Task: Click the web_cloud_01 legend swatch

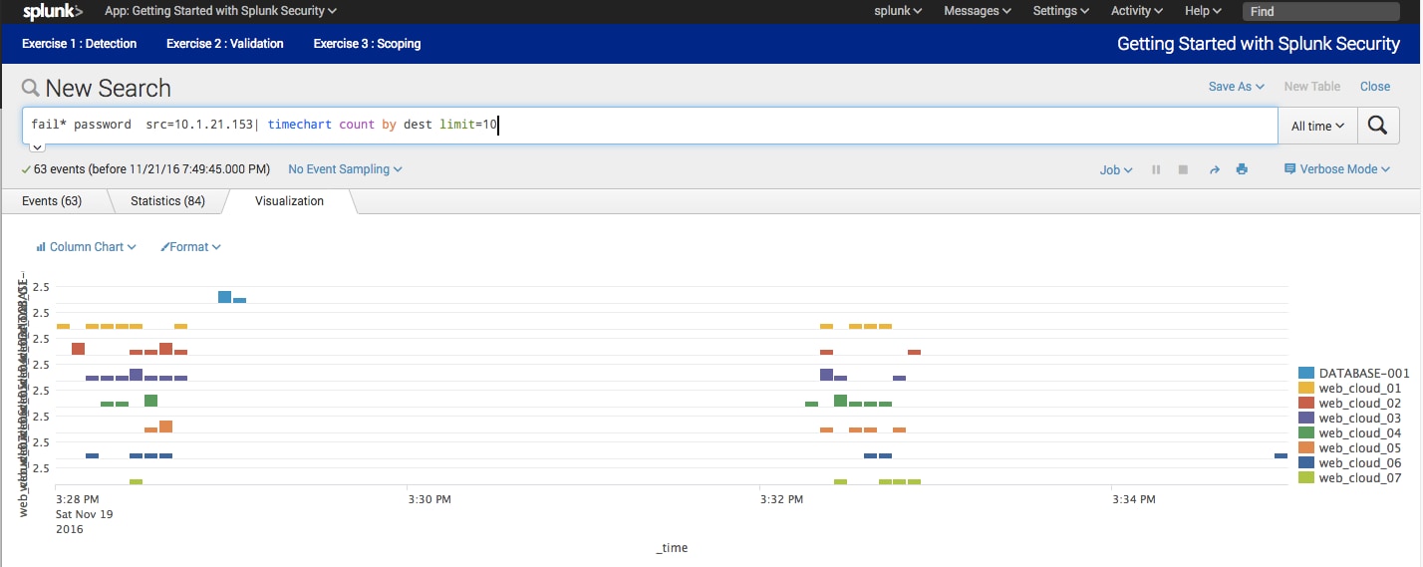Action: pyautogui.click(x=1306, y=389)
